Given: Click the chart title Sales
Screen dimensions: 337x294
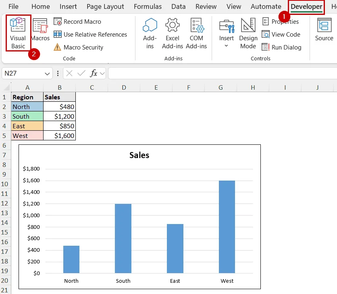Looking at the screenshot, I should pyautogui.click(x=139, y=155).
